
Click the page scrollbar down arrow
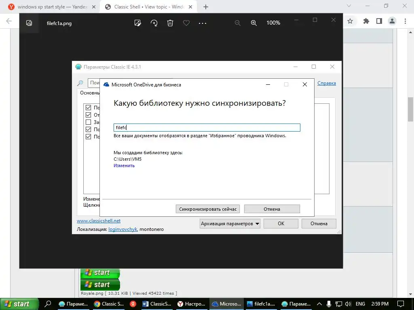coord(411,294)
